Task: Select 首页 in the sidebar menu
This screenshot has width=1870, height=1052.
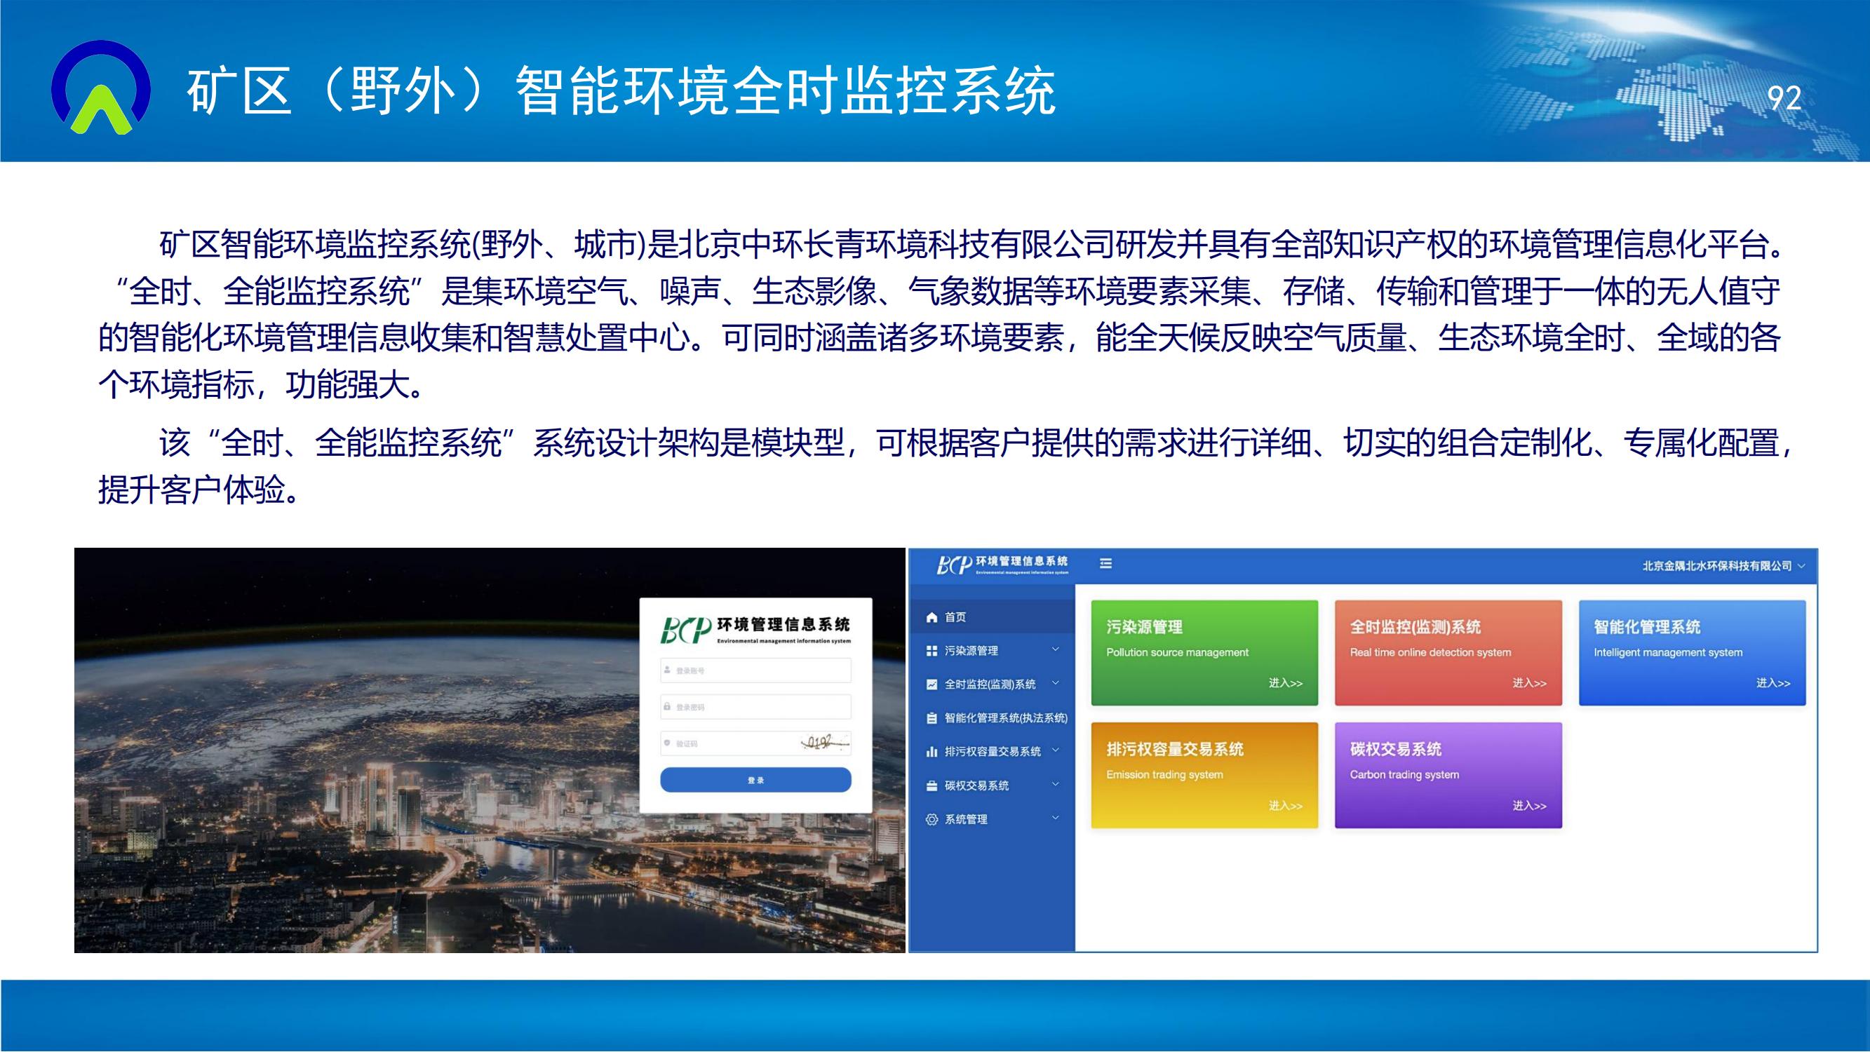Action: coord(955,617)
